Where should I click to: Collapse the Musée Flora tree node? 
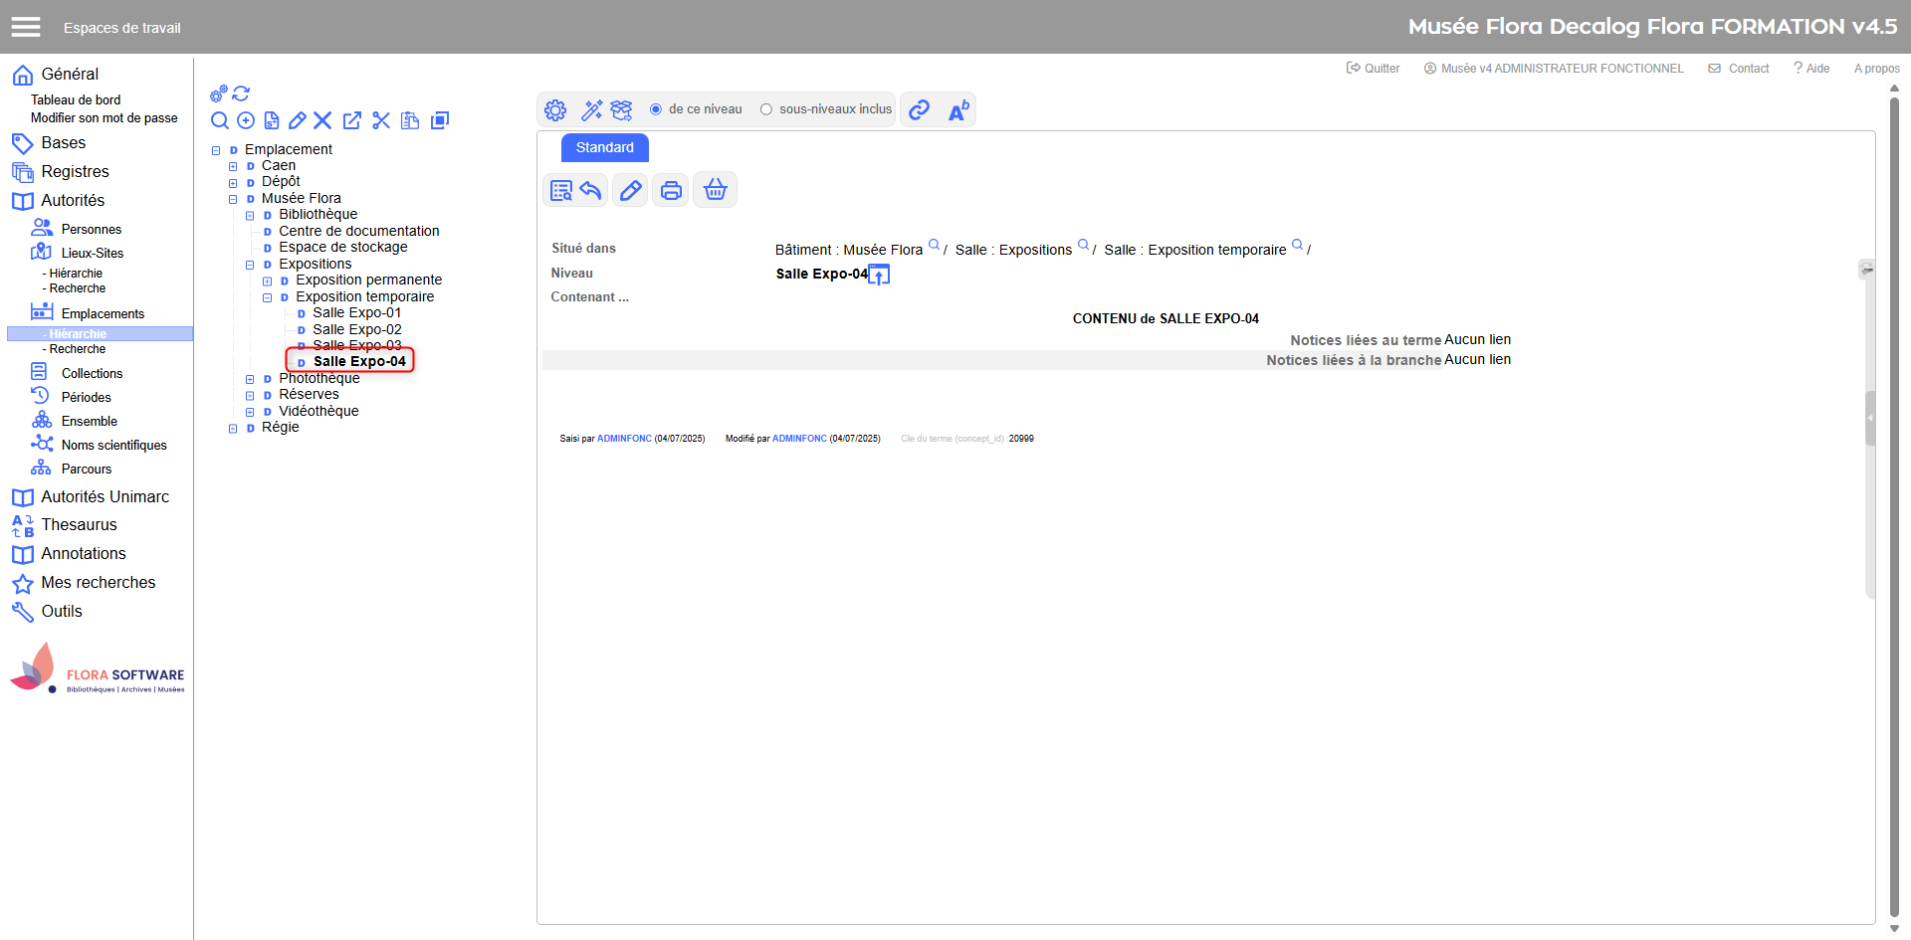point(233,199)
